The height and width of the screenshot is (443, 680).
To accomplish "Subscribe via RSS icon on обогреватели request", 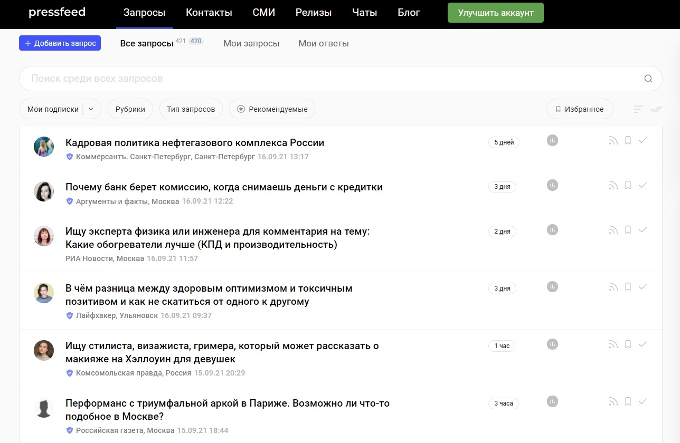I will click(x=613, y=230).
